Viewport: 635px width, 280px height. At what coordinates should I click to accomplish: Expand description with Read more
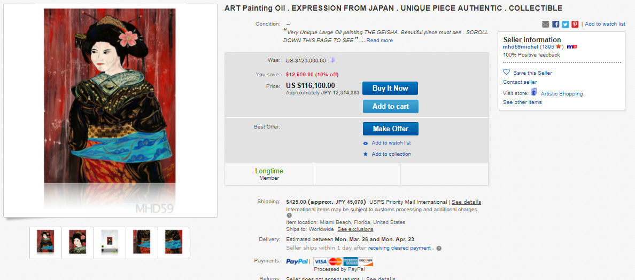[x=380, y=41]
